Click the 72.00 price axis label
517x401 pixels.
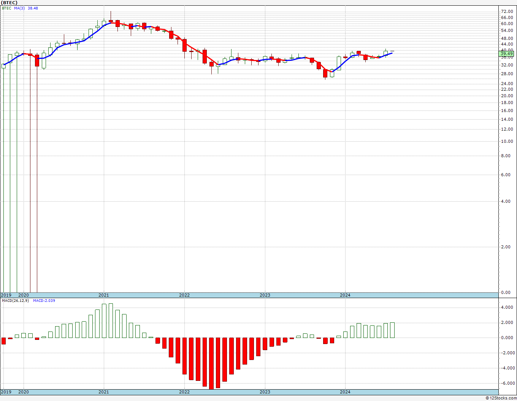pos(507,11)
